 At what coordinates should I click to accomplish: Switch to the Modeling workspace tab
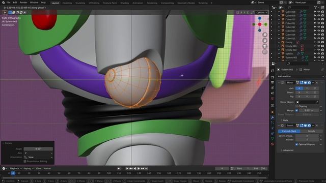(x=67, y=3)
